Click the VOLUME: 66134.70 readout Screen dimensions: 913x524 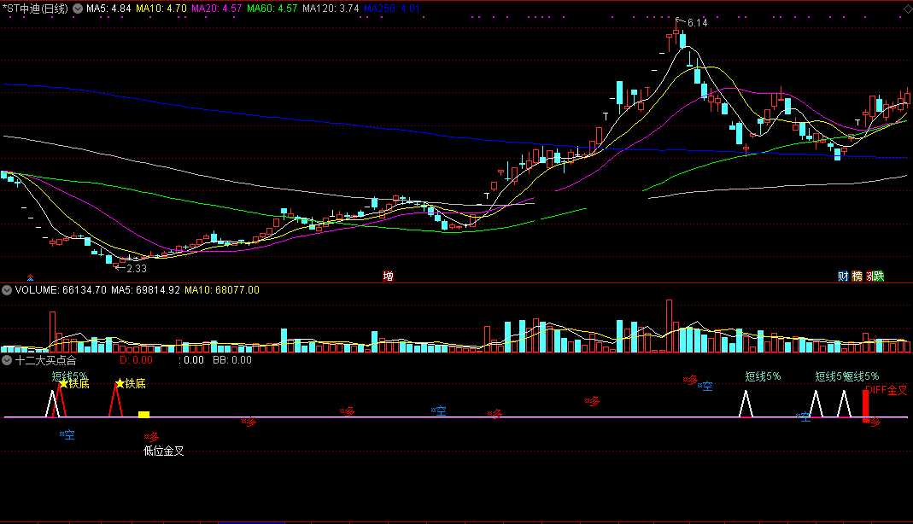point(61,289)
